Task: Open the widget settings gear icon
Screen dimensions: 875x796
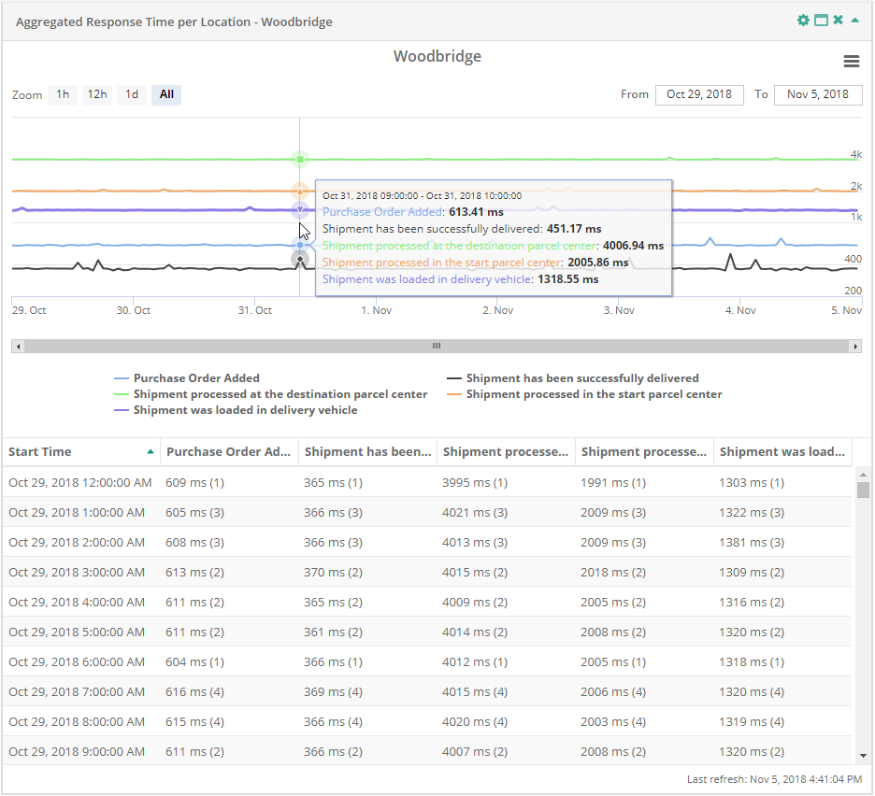Action: coord(804,19)
